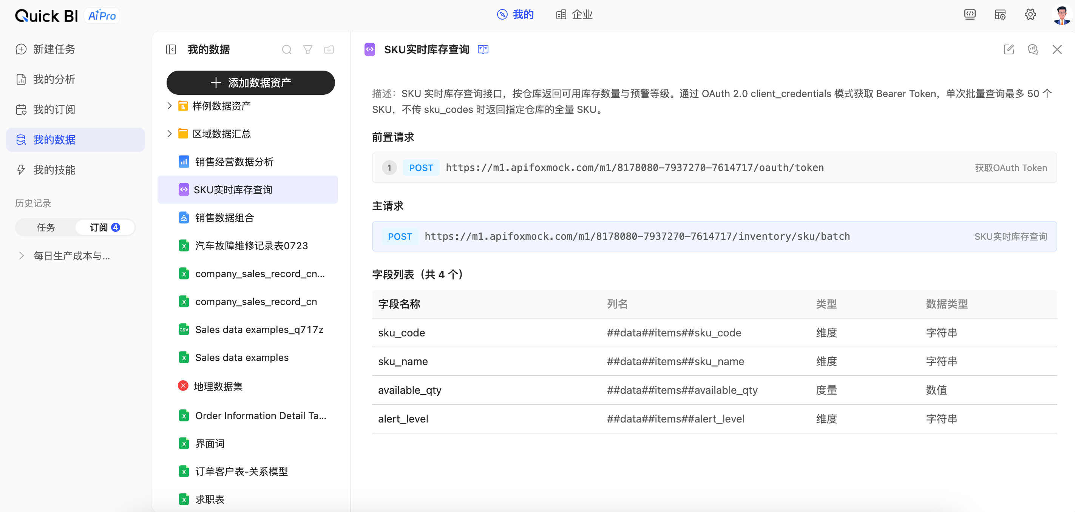The height and width of the screenshot is (512, 1075).
Task: Select the main request inventory/sku/batch row
Action: point(714,237)
